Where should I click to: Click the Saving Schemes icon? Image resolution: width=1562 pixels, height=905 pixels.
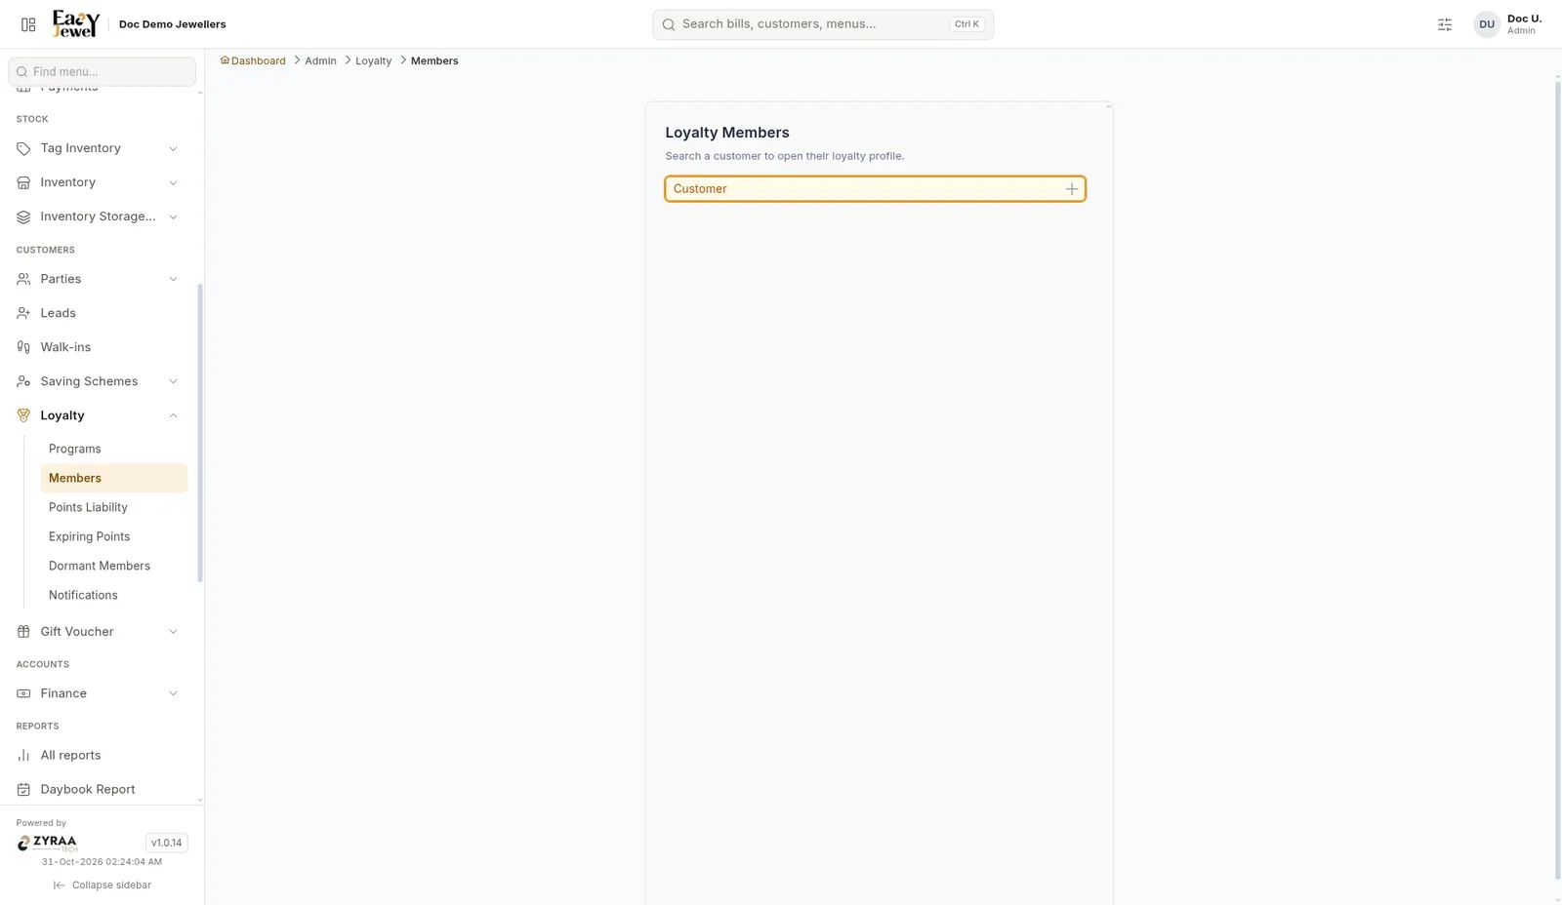coord(23,381)
